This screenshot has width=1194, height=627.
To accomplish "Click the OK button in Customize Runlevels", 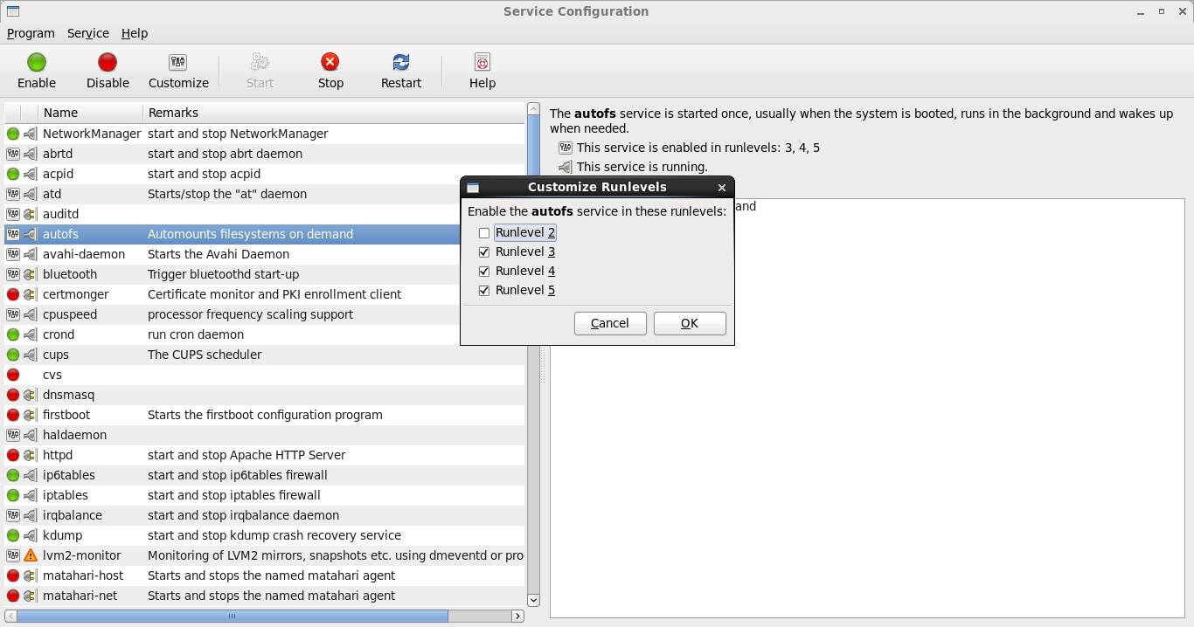I will point(690,323).
